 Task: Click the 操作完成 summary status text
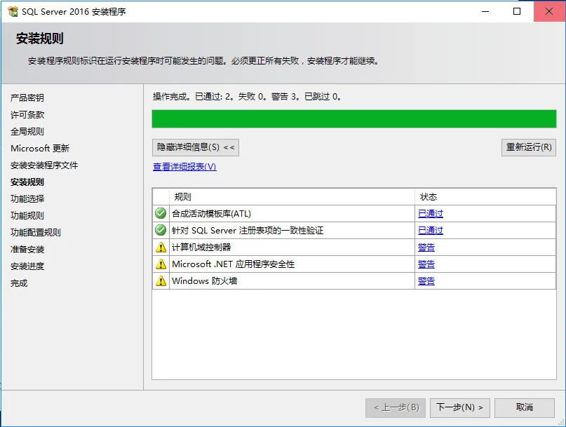click(x=247, y=97)
